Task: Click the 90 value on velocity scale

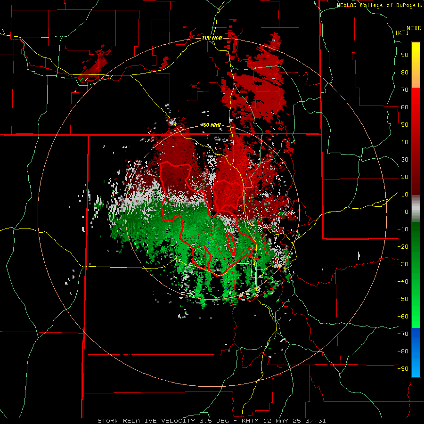Action: (405, 55)
